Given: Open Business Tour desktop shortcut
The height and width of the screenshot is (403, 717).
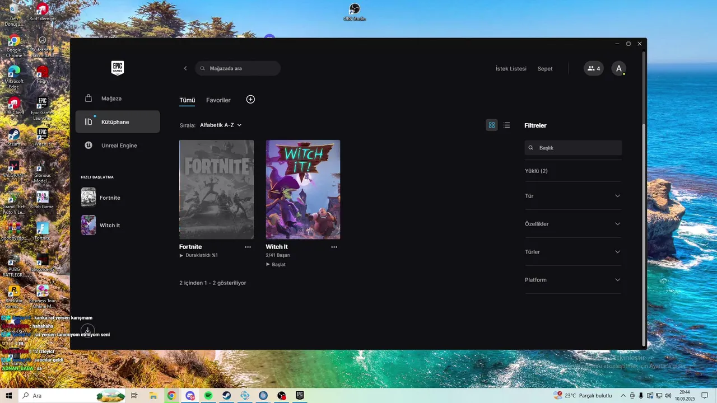Looking at the screenshot, I should pyautogui.click(x=43, y=297).
